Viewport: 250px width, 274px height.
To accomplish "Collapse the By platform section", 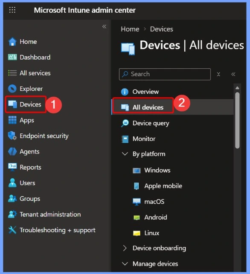I will 125,154.
